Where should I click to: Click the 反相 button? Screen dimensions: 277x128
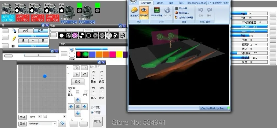(78, 82)
